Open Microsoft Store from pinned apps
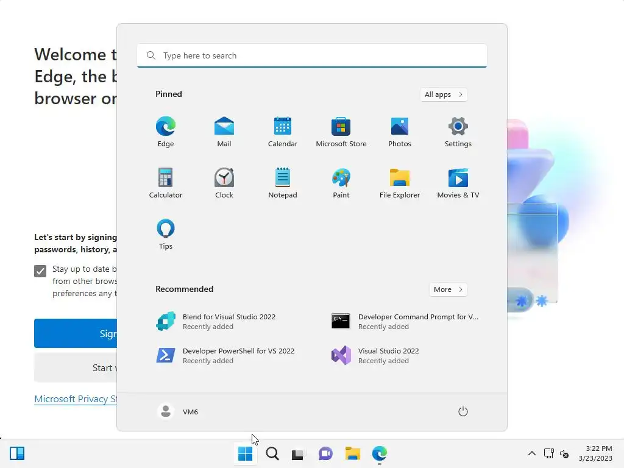 point(341,132)
